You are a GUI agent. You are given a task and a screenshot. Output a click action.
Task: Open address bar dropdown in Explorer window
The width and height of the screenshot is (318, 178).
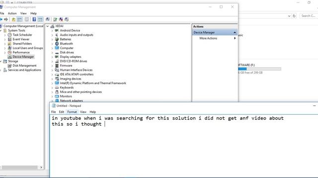pos(289,16)
